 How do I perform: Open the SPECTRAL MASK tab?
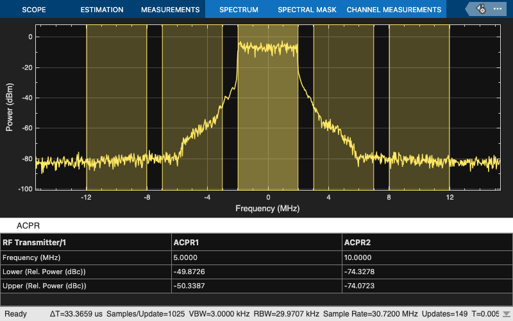pos(307,10)
